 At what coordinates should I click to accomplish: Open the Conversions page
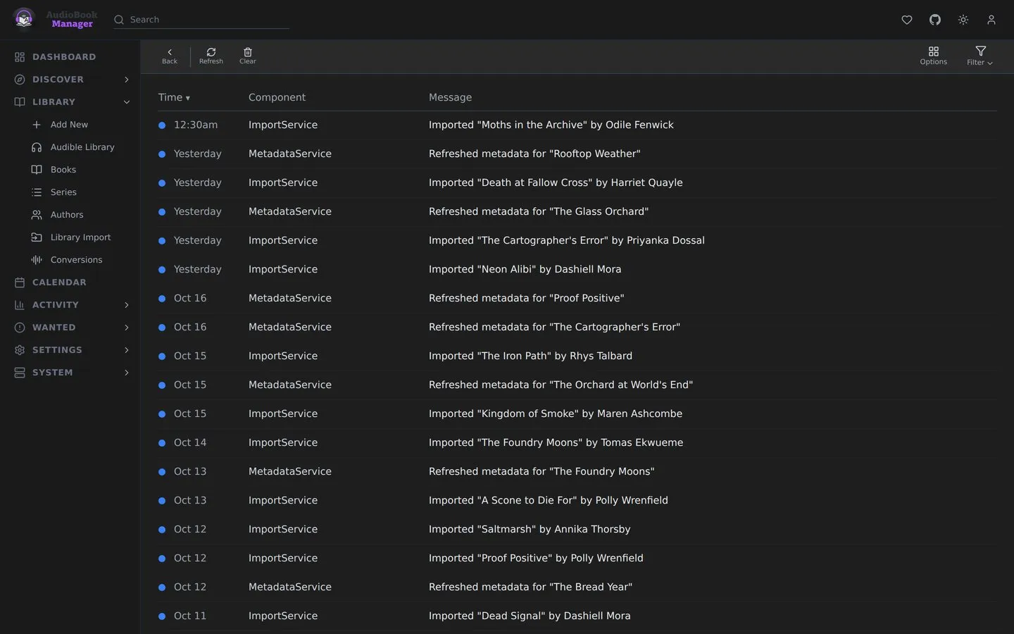pyautogui.click(x=76, y=260)
